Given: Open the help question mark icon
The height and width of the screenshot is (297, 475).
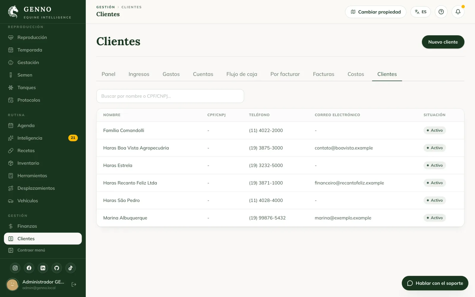Looking at the screenshot, I should click(441, 12).
